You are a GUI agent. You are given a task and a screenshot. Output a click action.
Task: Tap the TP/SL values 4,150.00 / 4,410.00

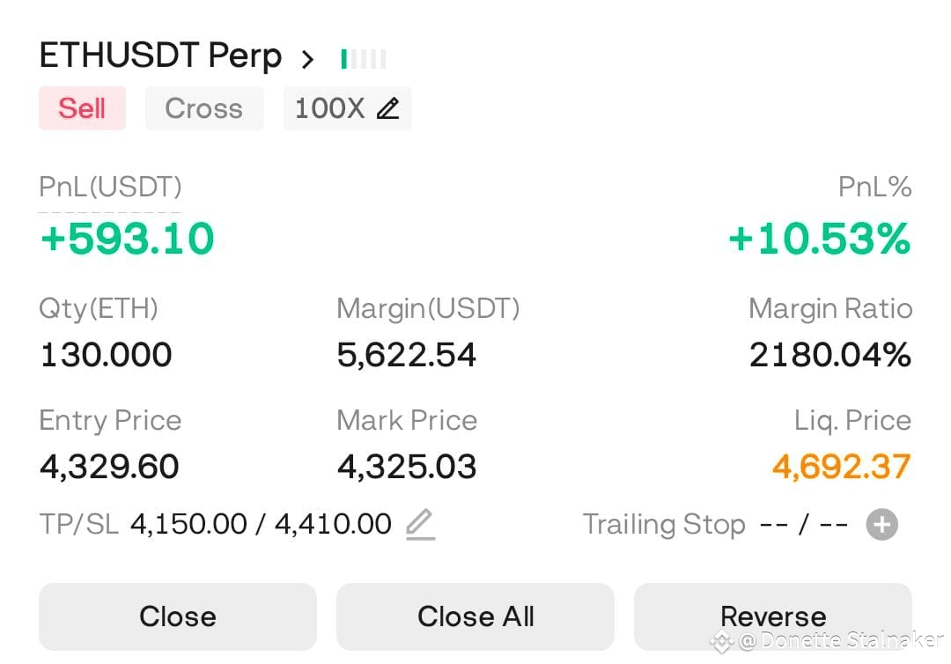click(x=261, y=525)
